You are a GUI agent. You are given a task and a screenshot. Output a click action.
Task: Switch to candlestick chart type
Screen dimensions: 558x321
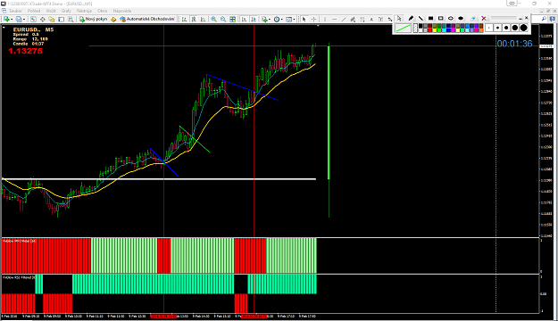pyautogui.click(x=194, y=20)
